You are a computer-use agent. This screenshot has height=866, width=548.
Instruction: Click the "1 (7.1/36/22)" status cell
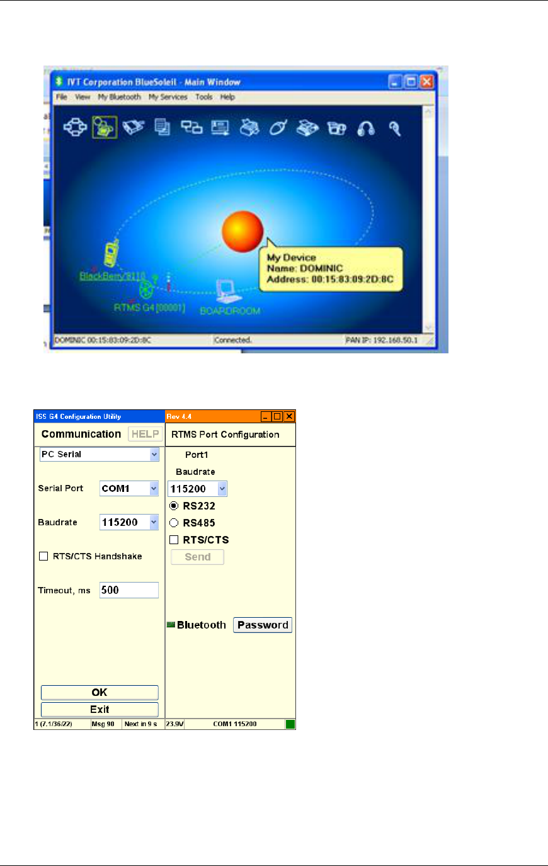[x=61, y=724]
